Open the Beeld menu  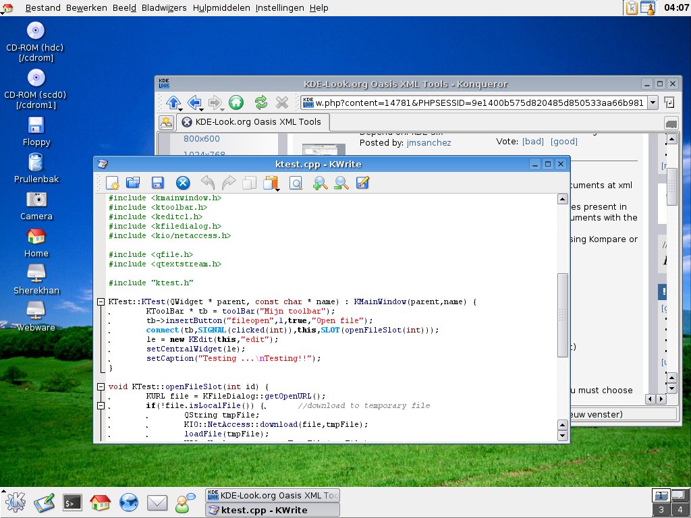click(x=124, y=7)
